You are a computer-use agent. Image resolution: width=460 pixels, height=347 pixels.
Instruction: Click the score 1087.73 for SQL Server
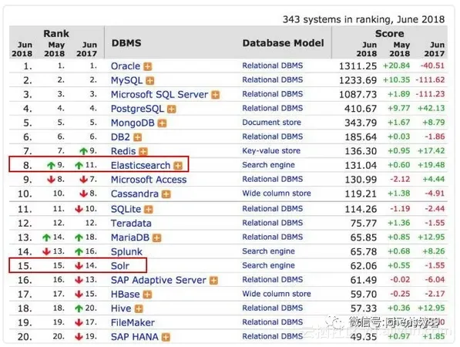point(358,95)
